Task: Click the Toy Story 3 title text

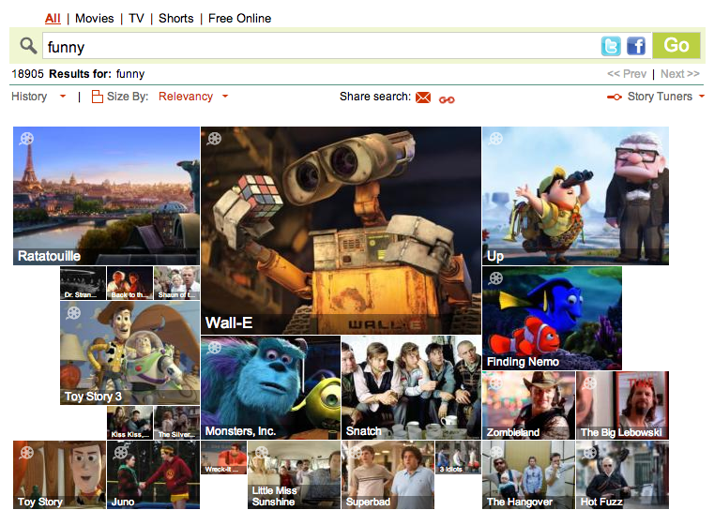Action: [93, 397]
